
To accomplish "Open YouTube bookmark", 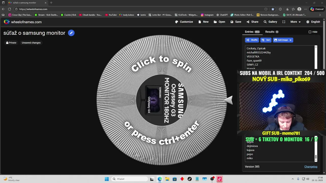I will tap(111, 15).
